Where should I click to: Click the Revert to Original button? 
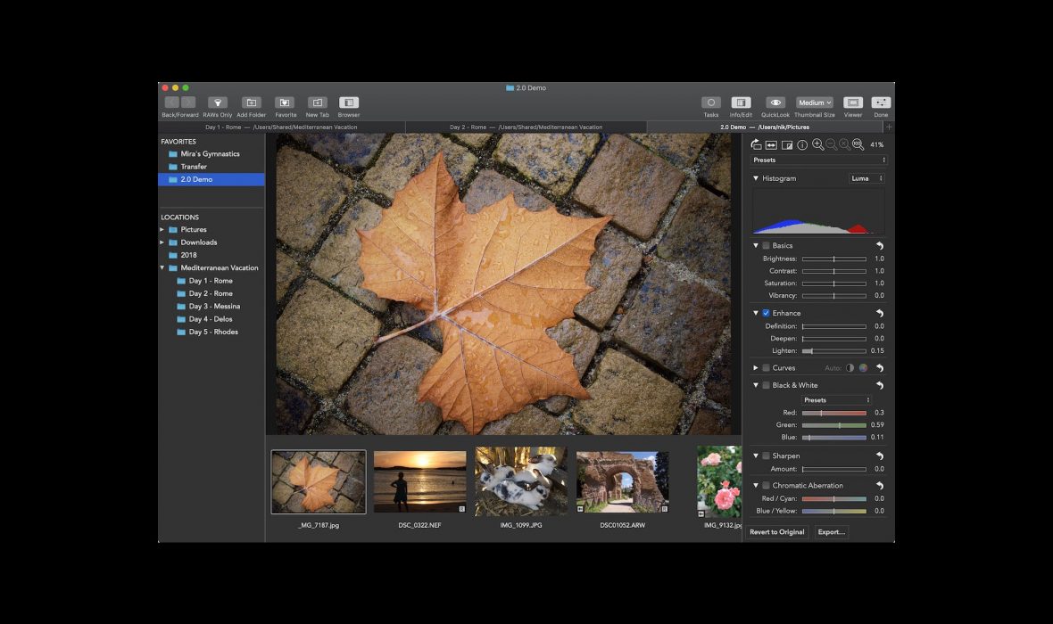[777, 532]
